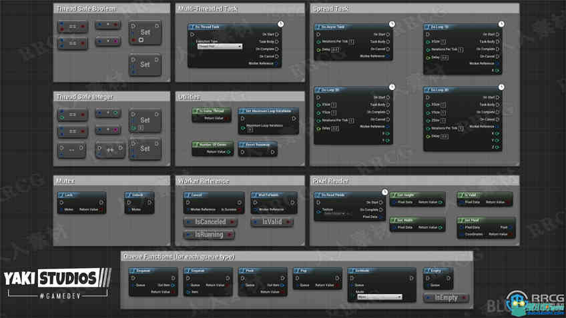566x318 pixels.
Task: Click the clock icon on Do Loop 1D node
Action: (x=501, y=24)
